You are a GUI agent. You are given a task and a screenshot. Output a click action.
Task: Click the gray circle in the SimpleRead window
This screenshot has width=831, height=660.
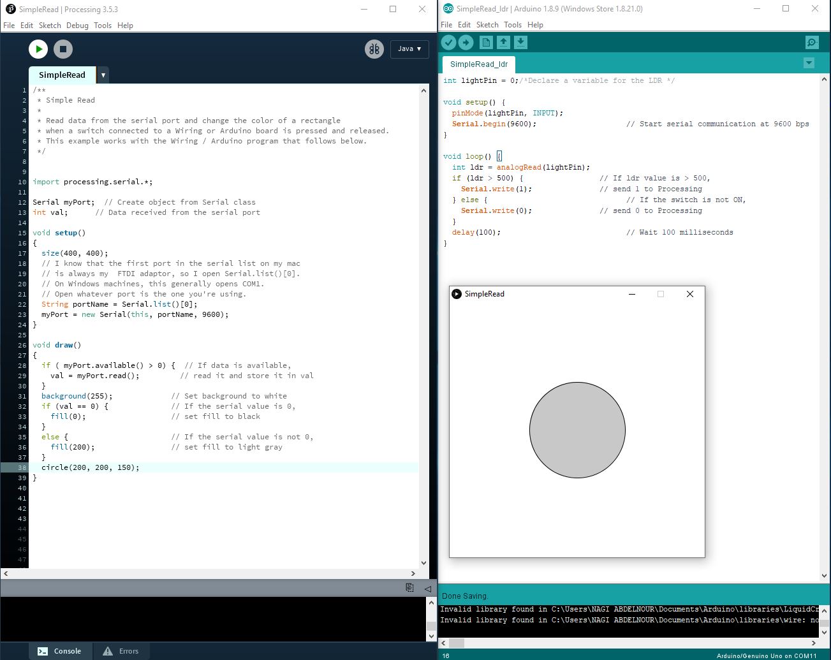point(577,430)
